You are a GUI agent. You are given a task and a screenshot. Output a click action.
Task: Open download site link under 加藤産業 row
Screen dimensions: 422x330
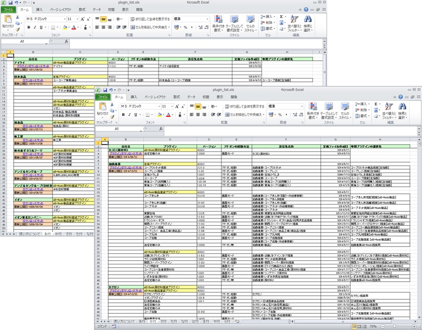coord(126,168)
